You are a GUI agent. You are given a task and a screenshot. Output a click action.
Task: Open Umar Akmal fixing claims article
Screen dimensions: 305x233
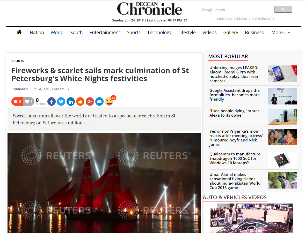(x=235, y=181)
